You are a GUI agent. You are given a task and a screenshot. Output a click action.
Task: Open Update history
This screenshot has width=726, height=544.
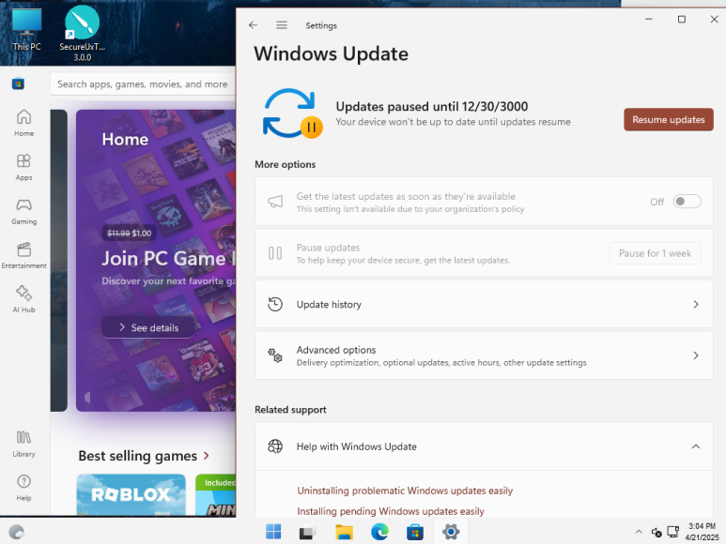click(x=484, y=304)
